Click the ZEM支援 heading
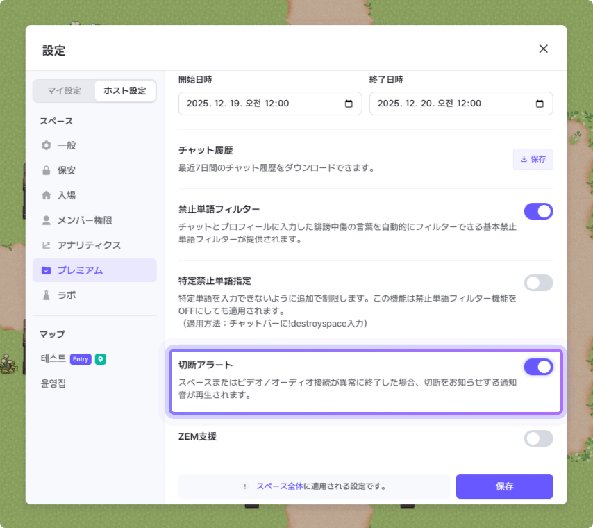Viewport: 593px width, 528px height. 197,436
